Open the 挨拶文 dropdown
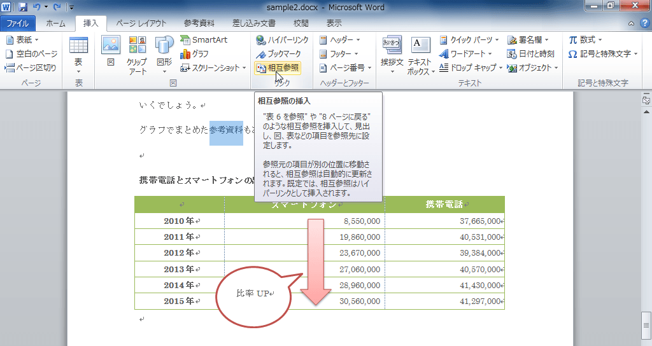This screenshot has height=346, width=652. (392, 55)
